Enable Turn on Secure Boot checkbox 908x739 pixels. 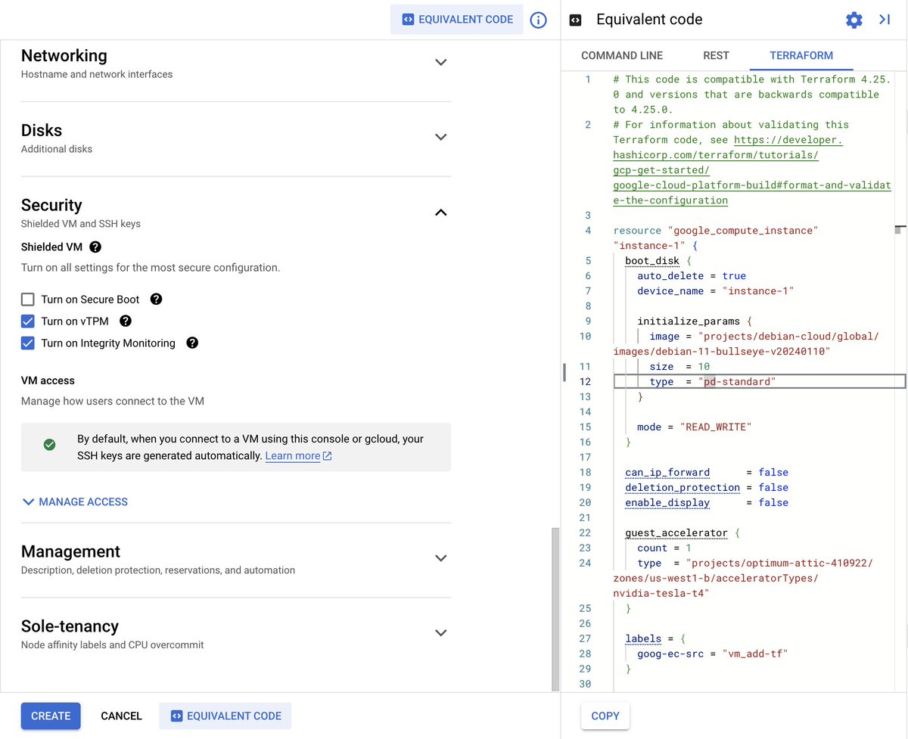(28, 299)
